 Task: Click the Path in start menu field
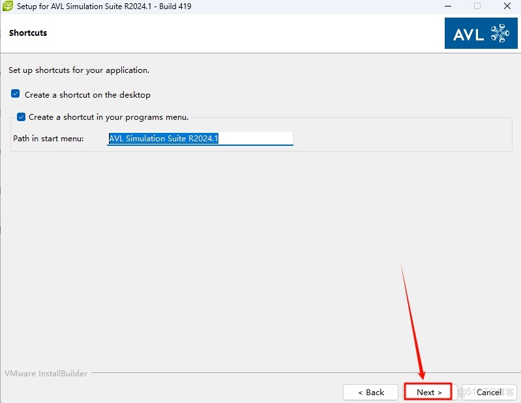(x=200, y=138)
